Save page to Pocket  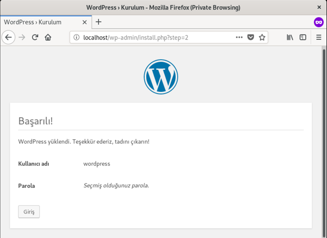[x=250, y=38]
